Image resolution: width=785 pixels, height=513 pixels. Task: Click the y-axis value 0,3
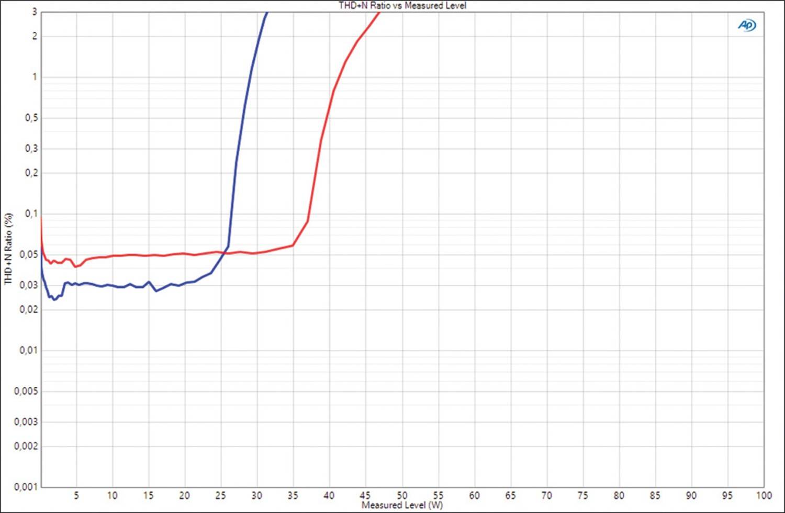click(31, 149)
